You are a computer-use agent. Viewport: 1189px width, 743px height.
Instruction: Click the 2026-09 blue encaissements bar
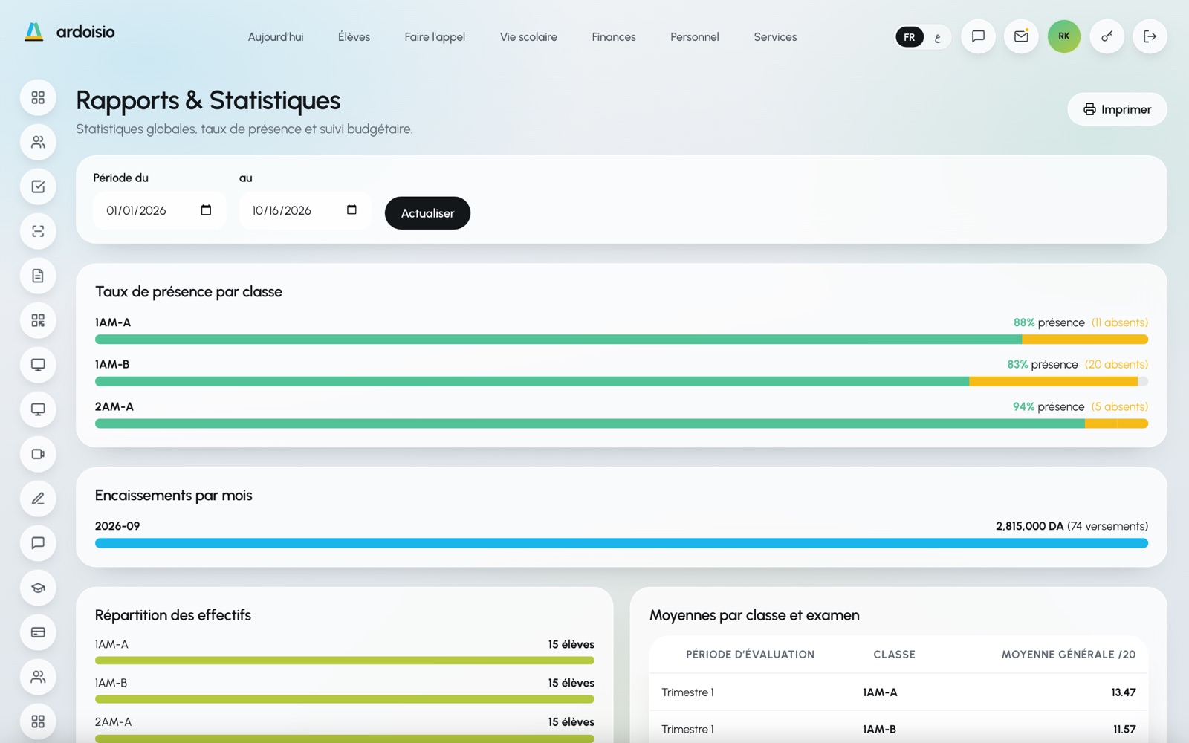(621, 543)
